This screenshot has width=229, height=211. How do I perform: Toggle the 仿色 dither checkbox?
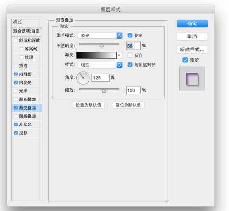click(130, 36)
